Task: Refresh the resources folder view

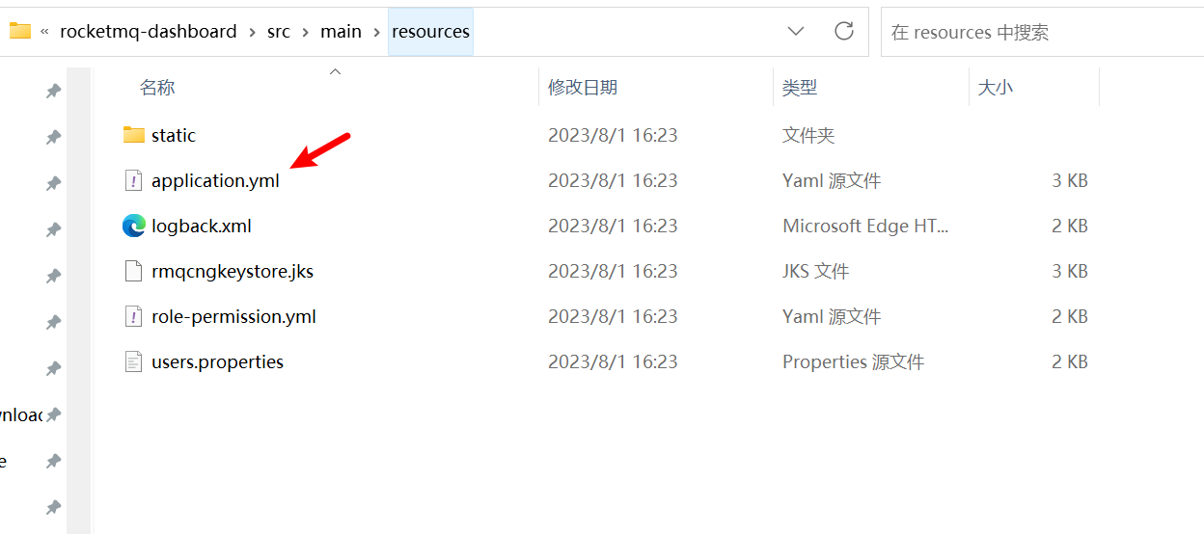Action: tap(844, 31)
